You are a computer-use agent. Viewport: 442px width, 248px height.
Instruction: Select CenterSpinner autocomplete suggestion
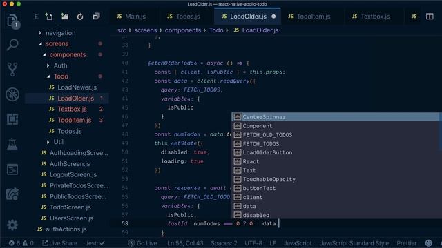pos(335,117)
